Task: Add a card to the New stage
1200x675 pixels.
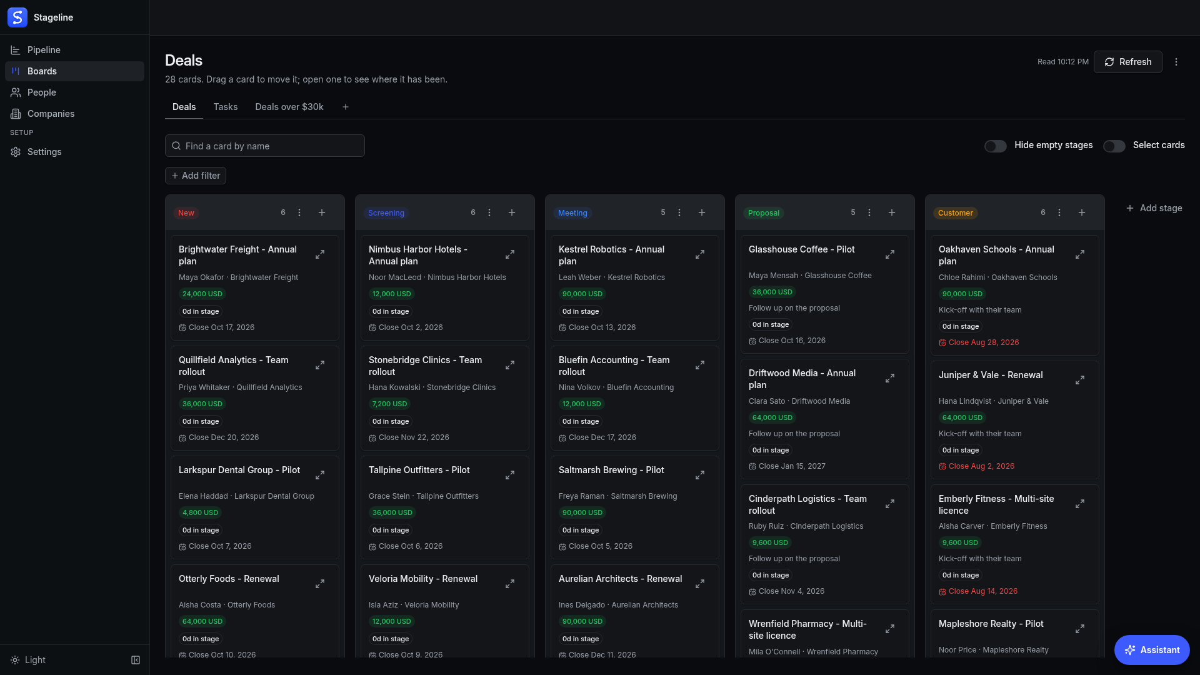Action: click(322, 212)
